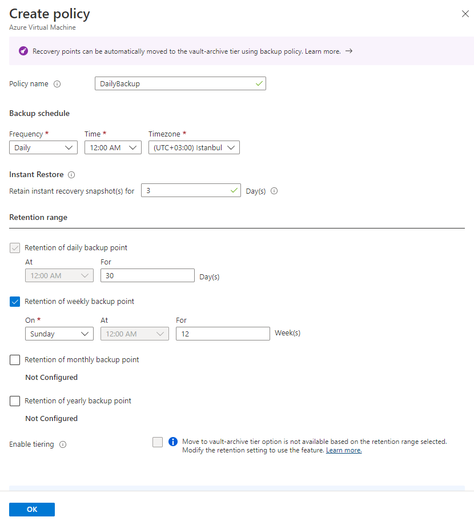Open weekly retention On Sunday dropdown
The height and width of the screenshot is (529, 474).
59,334
